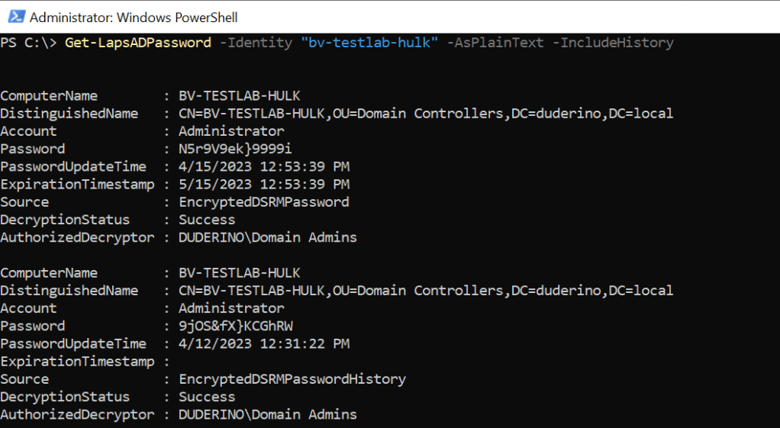Image resolution: width=780 pixels, height=428 pixels.
Task: Click the Get-LapsADPassword cmdlet in the command
Action: pyautogui.click(x=138, y=43)
